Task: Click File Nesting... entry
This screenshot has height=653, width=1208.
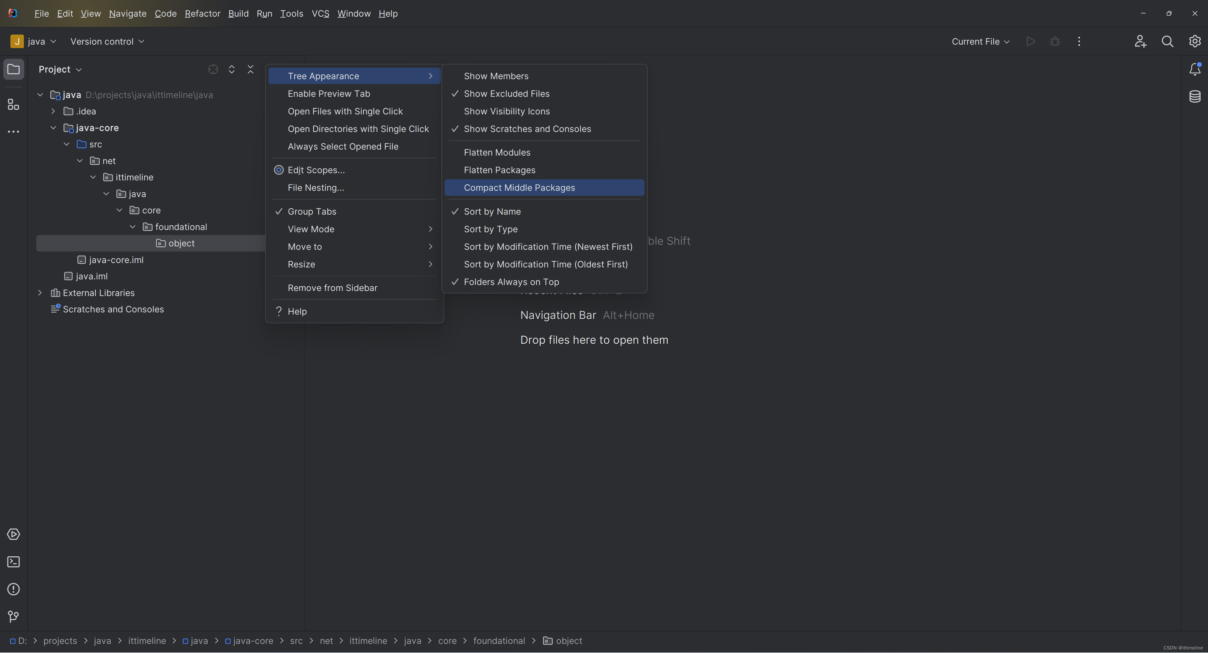Action: click(355, 188)
